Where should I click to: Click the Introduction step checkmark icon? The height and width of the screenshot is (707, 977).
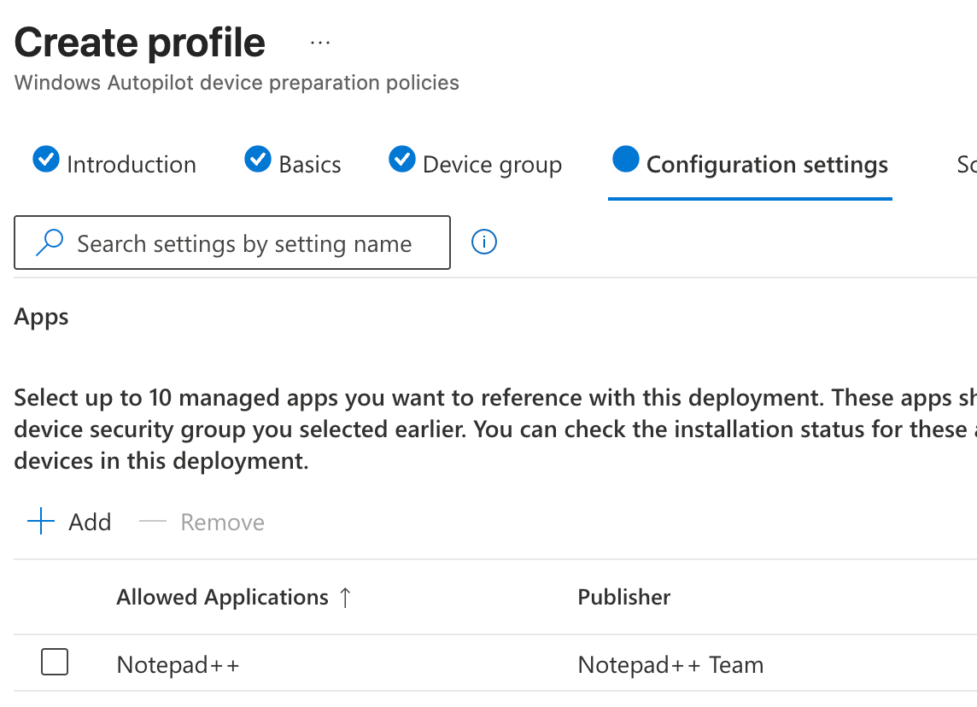(46, 160)
